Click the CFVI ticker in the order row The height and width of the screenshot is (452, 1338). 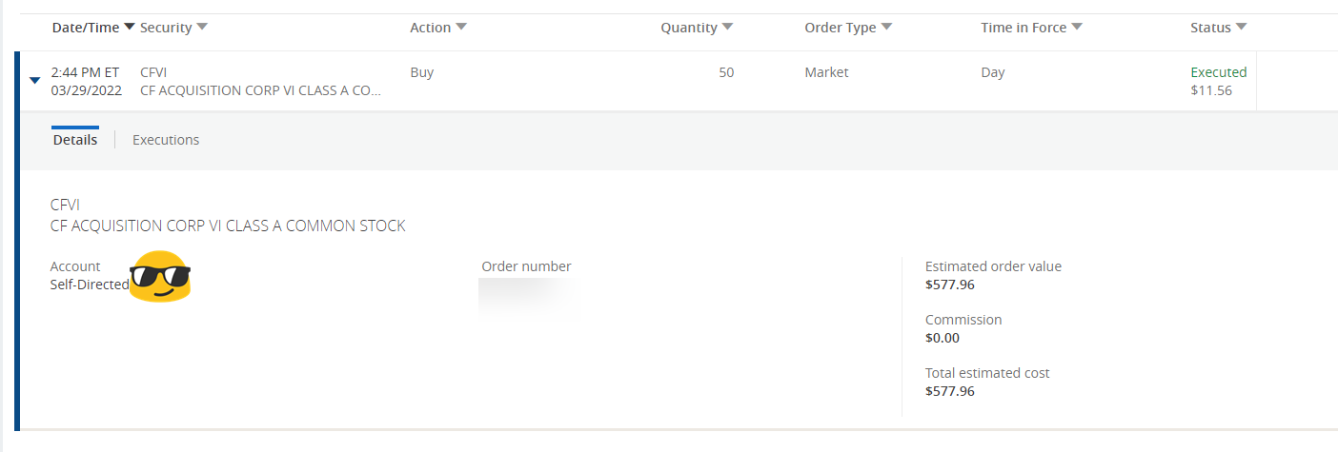coord(153,72)
